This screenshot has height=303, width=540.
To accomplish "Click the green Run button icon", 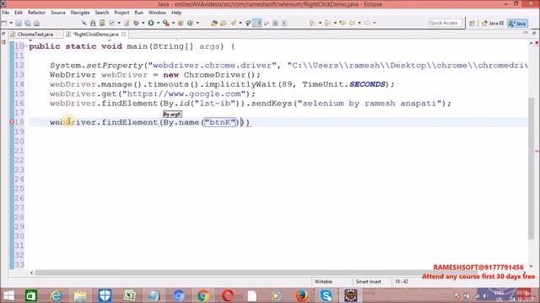I will pos(151,23).
